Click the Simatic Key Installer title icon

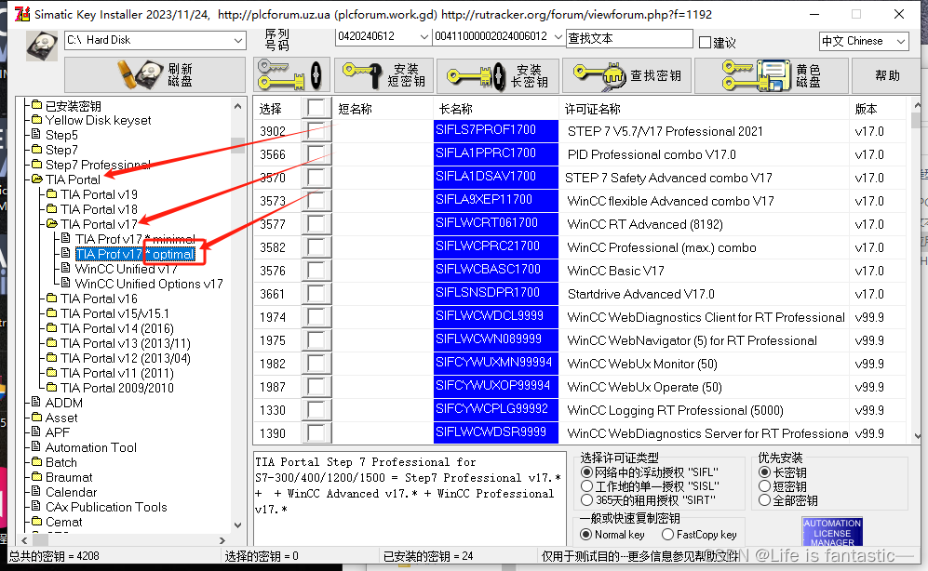[22, 14]
